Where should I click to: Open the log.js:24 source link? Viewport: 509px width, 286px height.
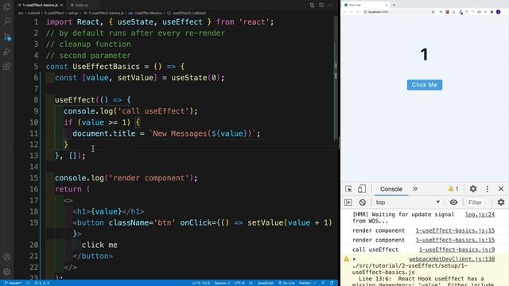click(480, 214)
